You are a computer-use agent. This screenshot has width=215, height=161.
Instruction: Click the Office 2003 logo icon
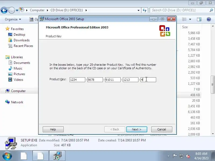tap(165, 31)
